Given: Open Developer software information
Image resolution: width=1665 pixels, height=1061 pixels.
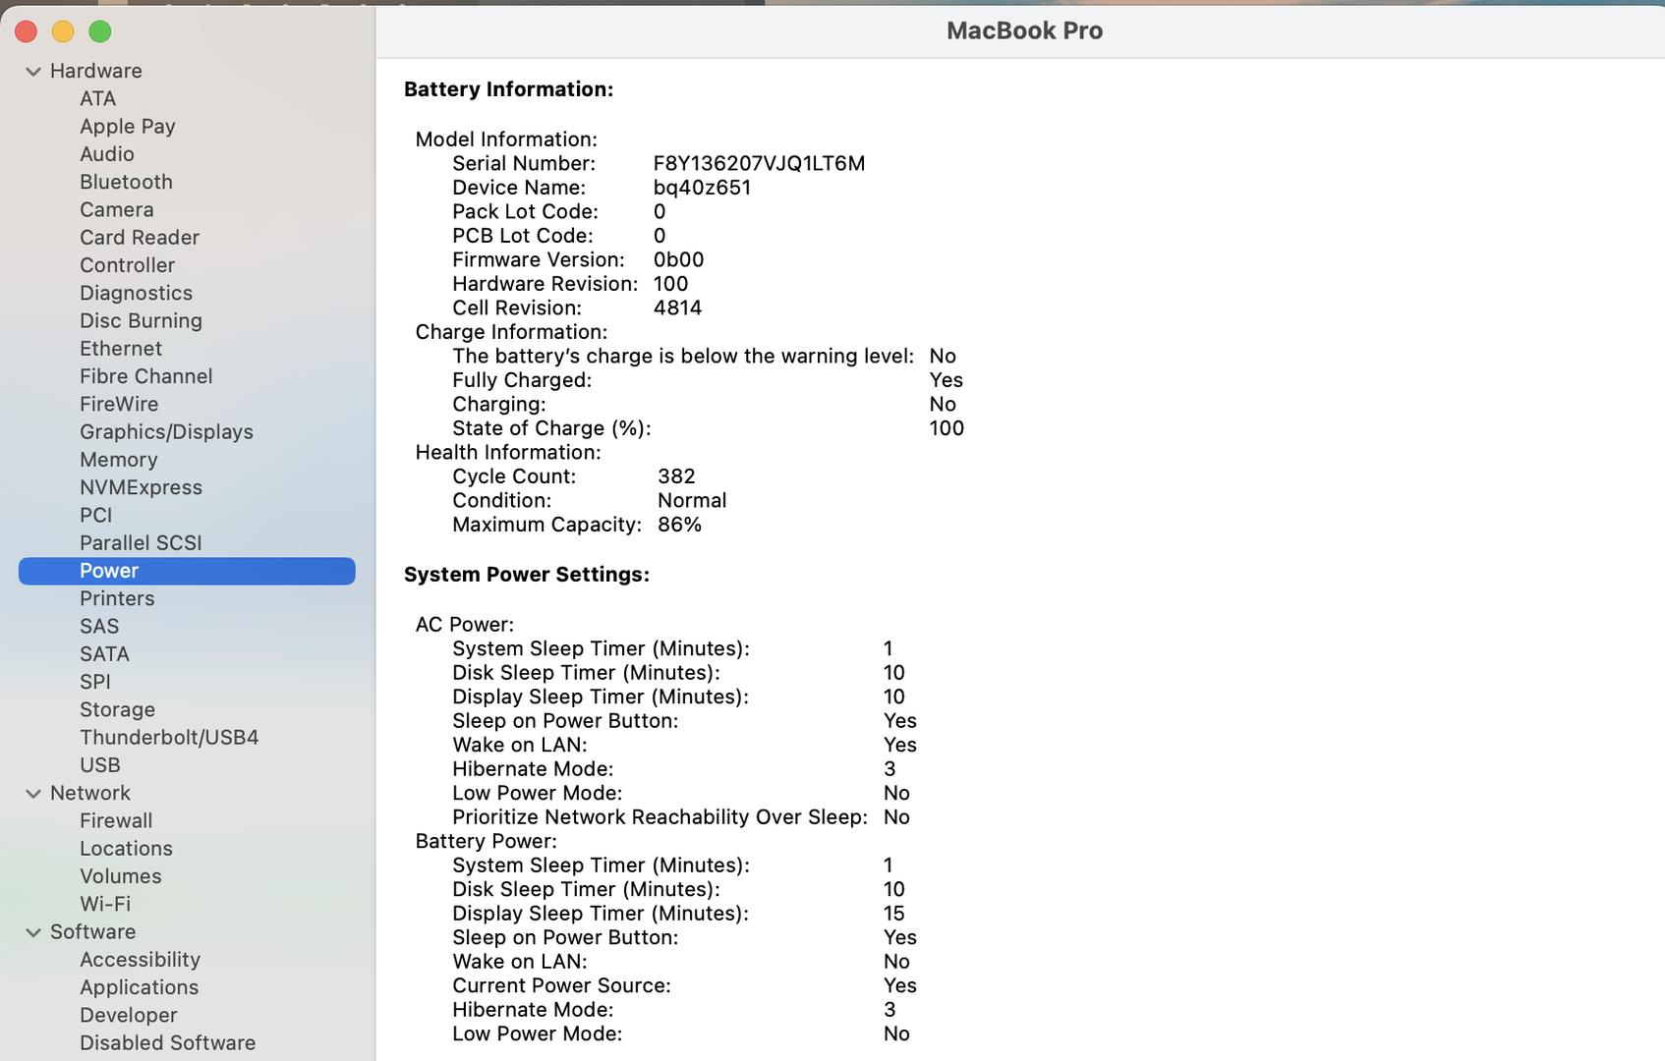Looking at the screenshot, I should (x=128, y=1015).
